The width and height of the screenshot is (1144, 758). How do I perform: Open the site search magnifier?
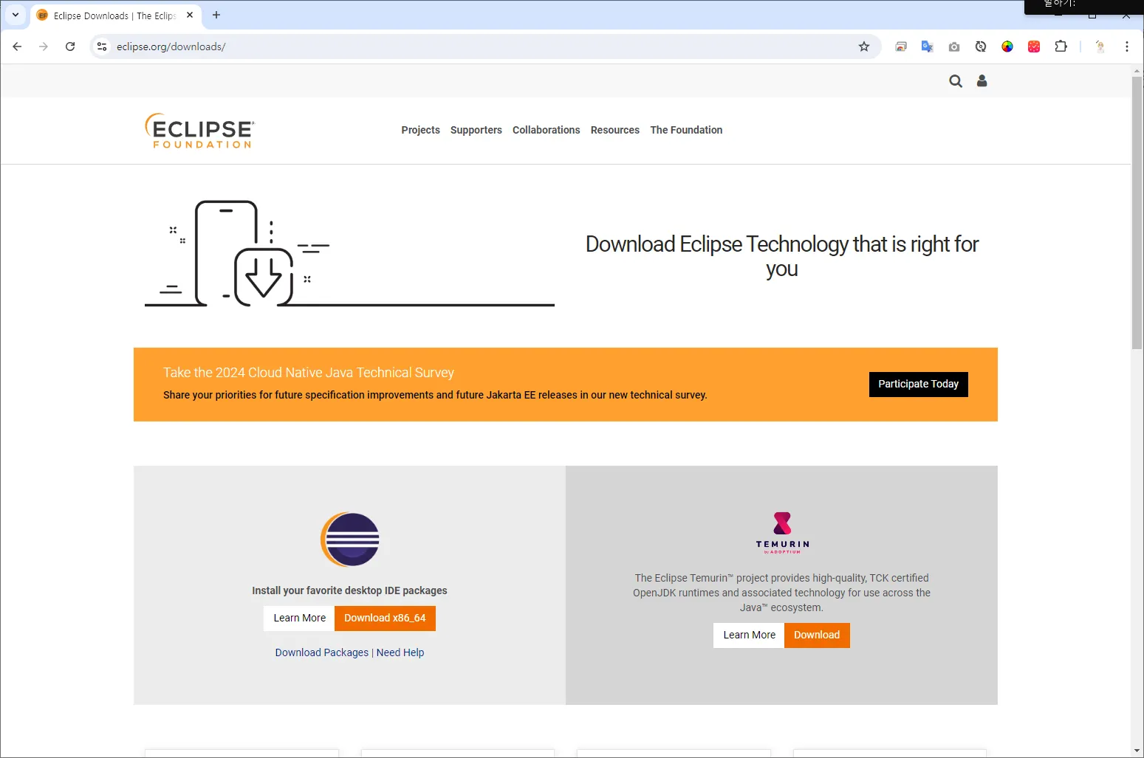pos(956,81)
